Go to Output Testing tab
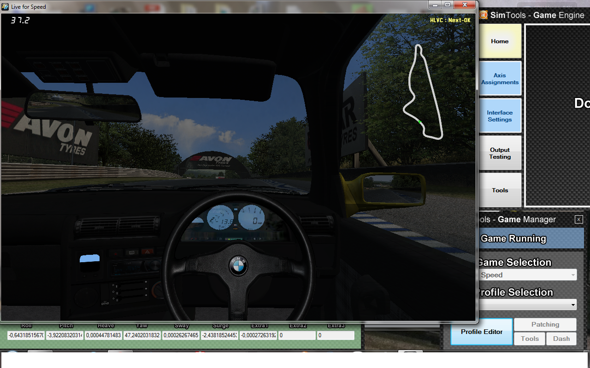 [x=500, y=153]
